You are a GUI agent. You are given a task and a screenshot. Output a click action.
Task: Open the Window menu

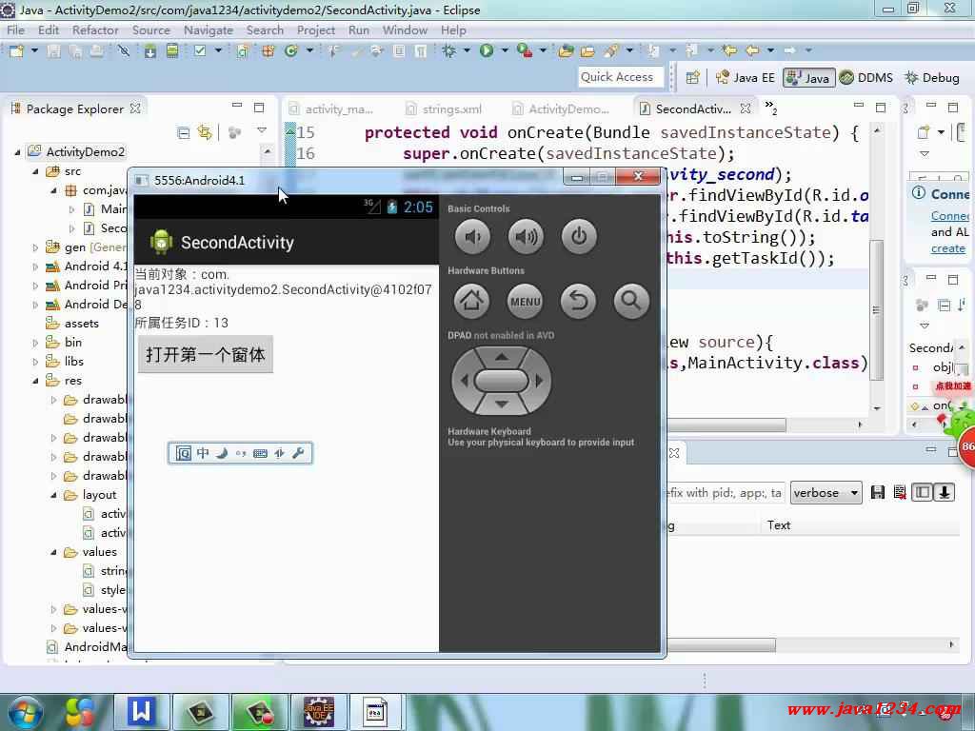pyautogui.click(x=405, y=30)
